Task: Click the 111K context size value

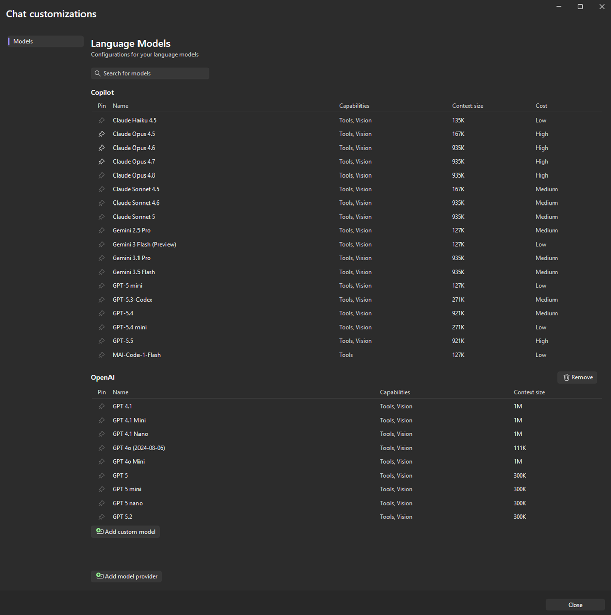Action: [x=520, y=448]
